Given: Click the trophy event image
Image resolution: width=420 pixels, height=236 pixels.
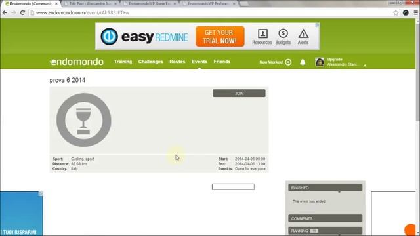Looking at the screenshot, I should tap(84, 120).
